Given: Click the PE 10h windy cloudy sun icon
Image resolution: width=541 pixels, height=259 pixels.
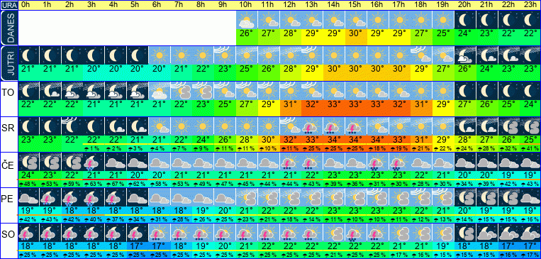Looking at the screenshot, I should [247, 197].
